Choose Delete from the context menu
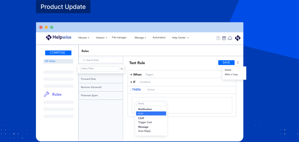The height and width of the screenshot is (142, 299). click(x=228, y=70)
